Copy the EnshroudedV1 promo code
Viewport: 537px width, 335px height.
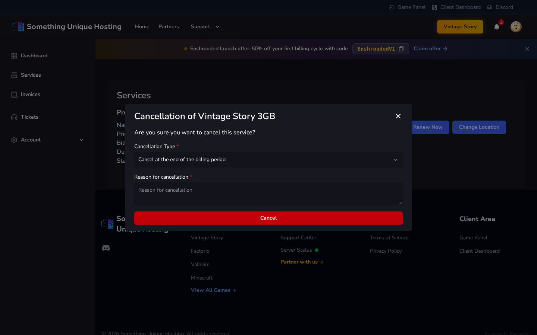point(401,49)
